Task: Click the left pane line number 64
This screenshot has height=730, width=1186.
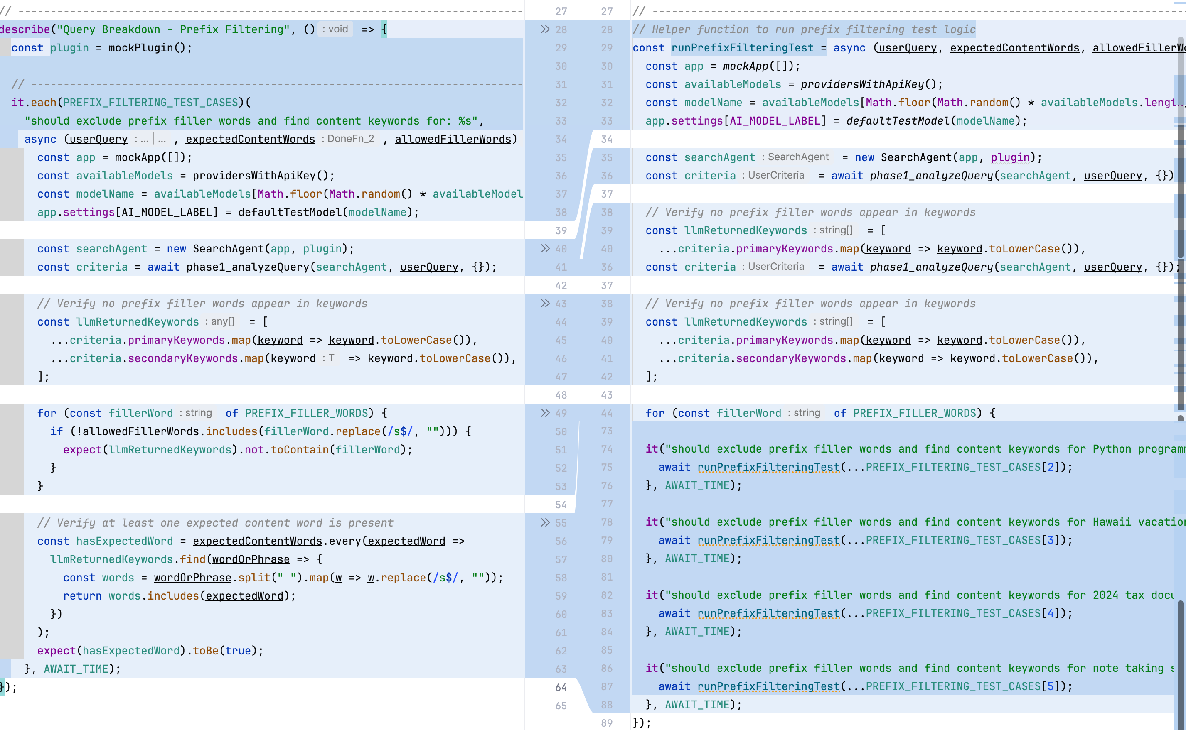Action: [561, 687]
